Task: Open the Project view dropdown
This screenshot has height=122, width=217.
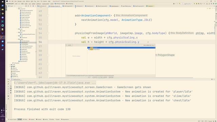Action: (12, 6)
